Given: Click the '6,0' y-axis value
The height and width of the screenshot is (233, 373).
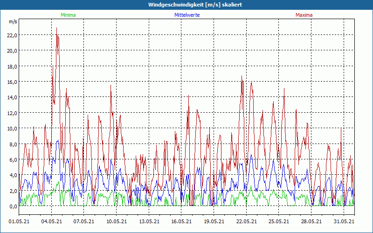Looking at the screenshot, I should [13, 159].
